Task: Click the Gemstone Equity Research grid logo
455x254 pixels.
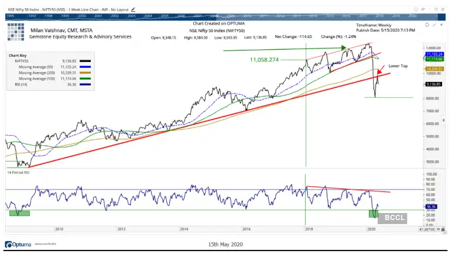Action: tap(17, 32)
